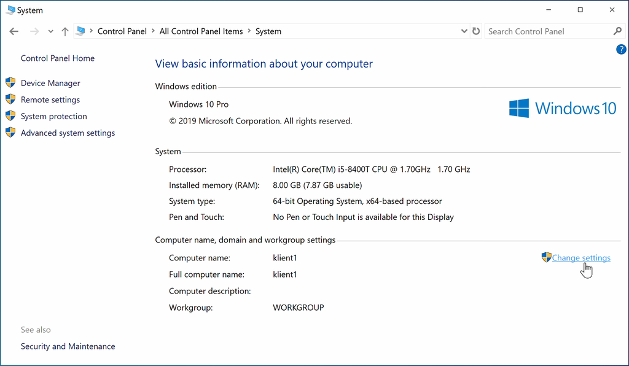Go up one level with up arrow
Screen dimensions: 629x366
[65, 31]
